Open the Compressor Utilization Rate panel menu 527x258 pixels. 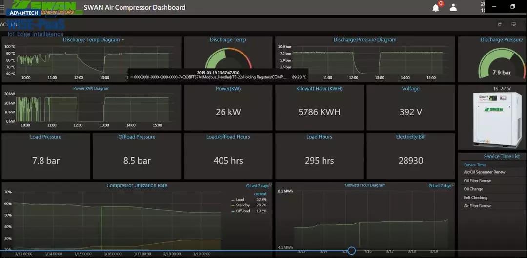[x=137, y=185]
